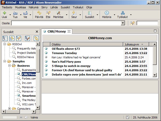Screen dimensions: 161x121
Task: Click the Etsi search toolbar icon
Action: click(x=48, y=13)
